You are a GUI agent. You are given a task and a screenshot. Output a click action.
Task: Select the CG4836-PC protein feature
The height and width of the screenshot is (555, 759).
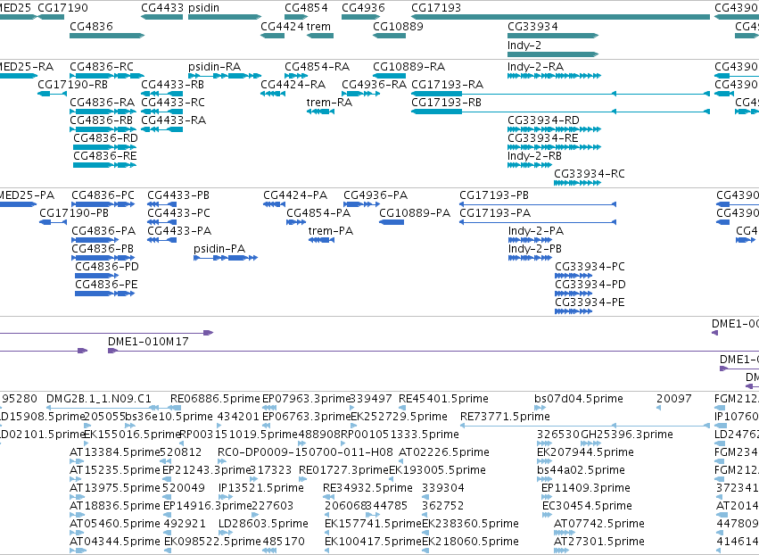point(103,204)
